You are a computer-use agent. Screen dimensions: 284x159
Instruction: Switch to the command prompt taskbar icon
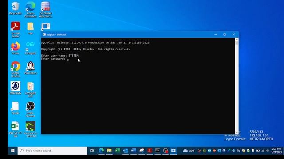(158, 151)
